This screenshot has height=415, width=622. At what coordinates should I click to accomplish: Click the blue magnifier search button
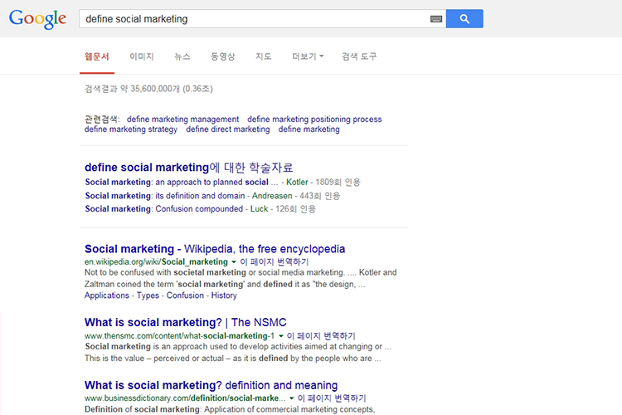click(x=464, y=18)
